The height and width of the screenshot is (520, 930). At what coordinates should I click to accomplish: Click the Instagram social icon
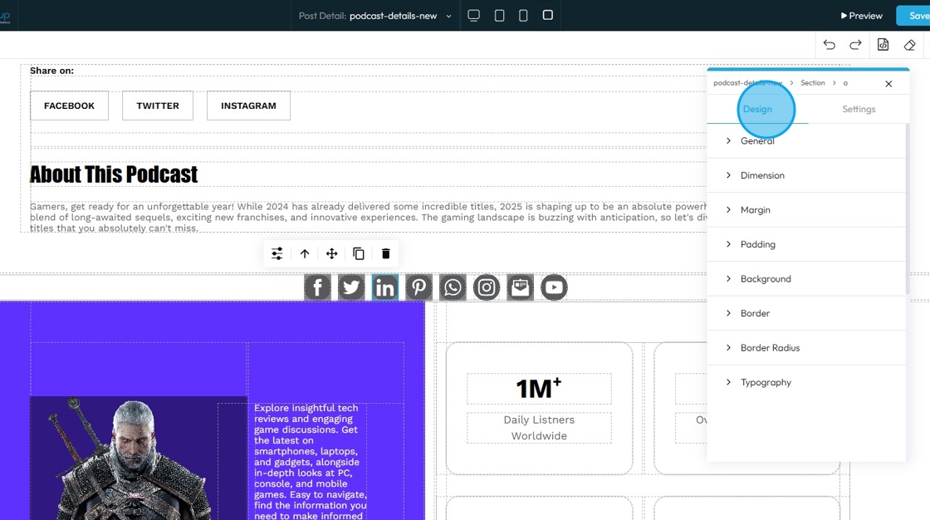[x=487, y=288]
